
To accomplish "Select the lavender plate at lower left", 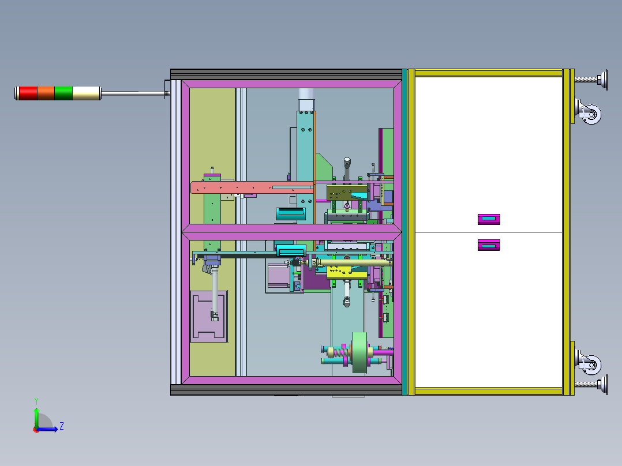I will point(209,317).
